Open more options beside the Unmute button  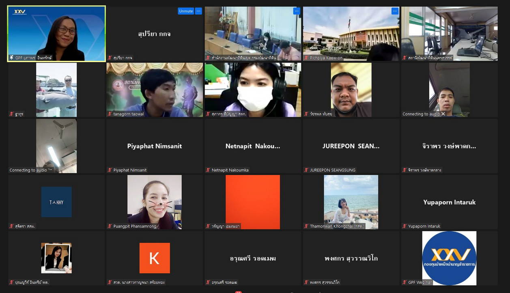(198, 11)
